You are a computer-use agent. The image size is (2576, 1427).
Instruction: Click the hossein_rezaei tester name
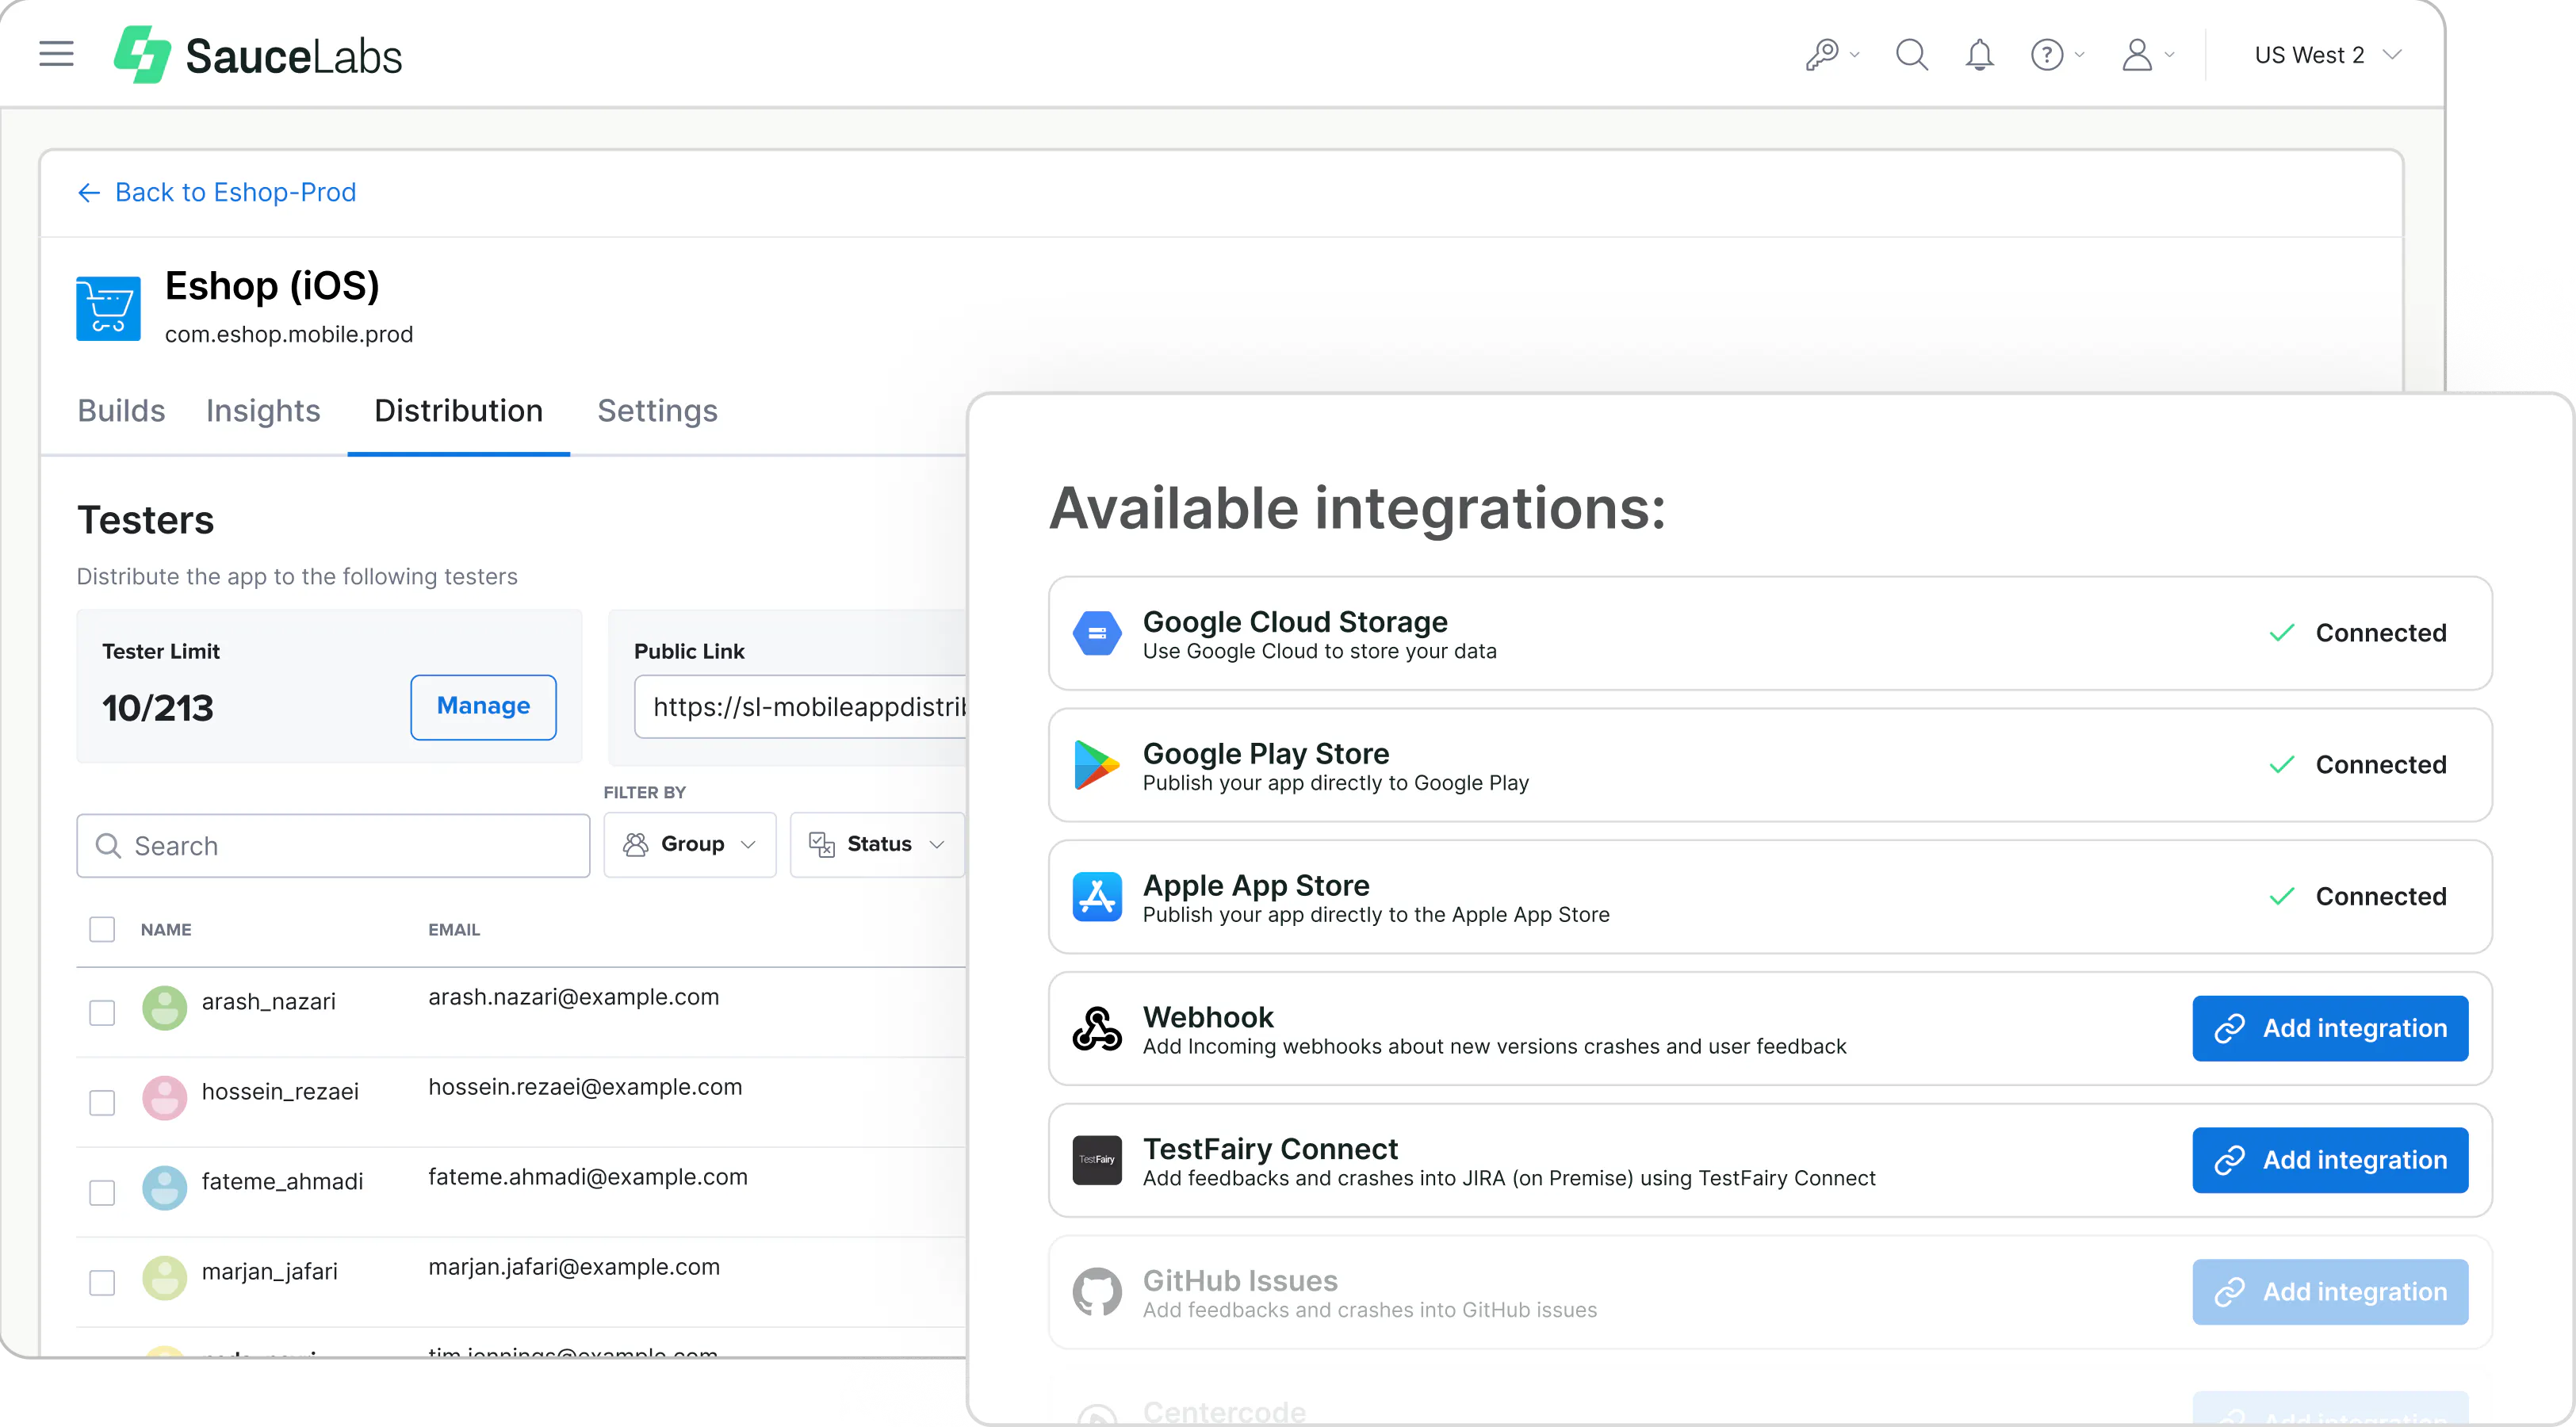coord(280,1092)
